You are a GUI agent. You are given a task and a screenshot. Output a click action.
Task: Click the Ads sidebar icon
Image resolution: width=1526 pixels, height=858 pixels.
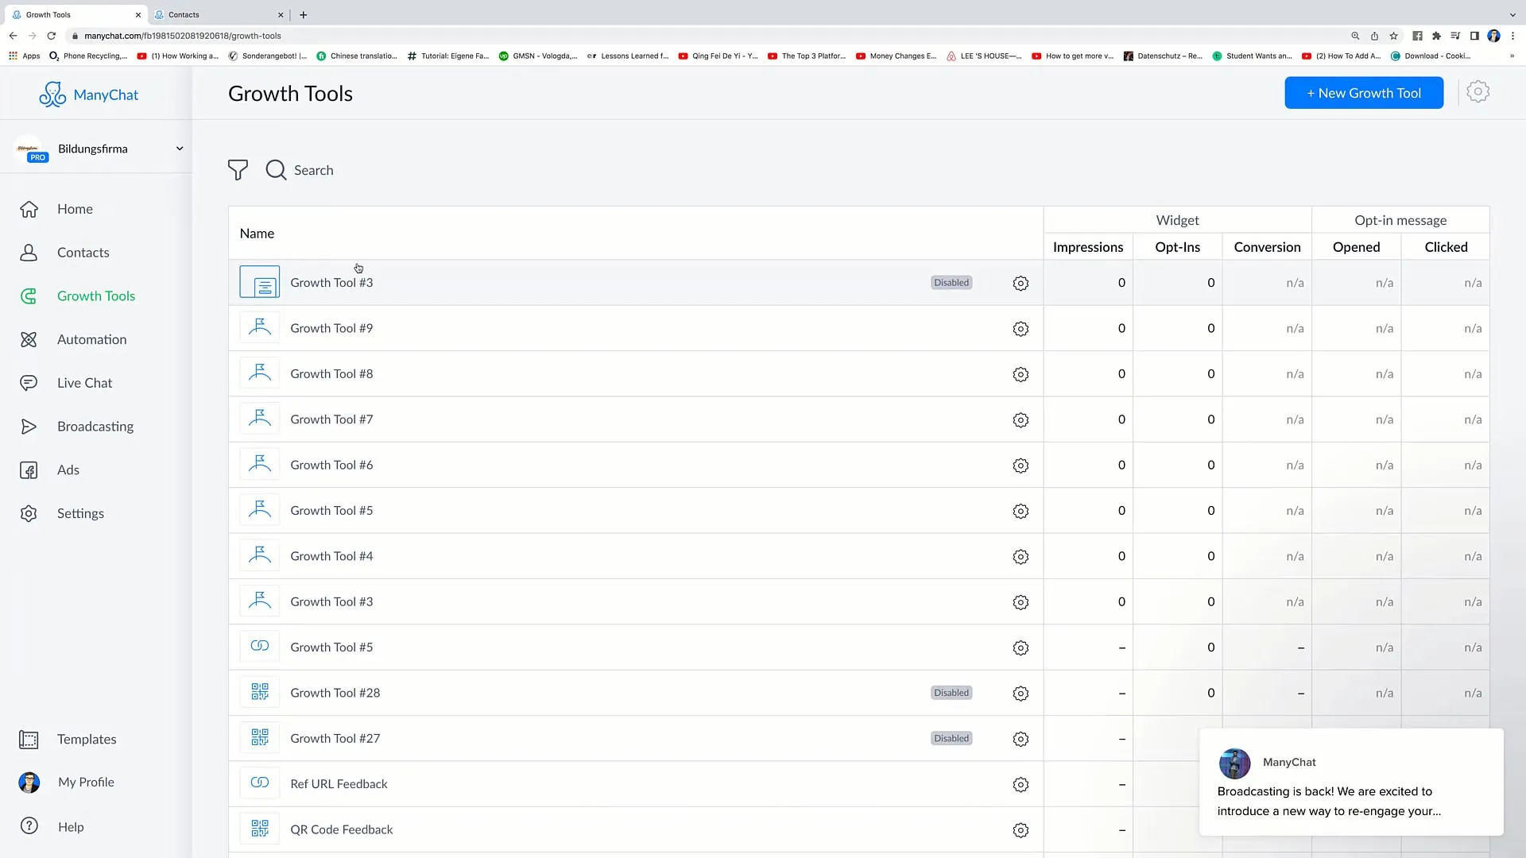click(x=29, y=470)
